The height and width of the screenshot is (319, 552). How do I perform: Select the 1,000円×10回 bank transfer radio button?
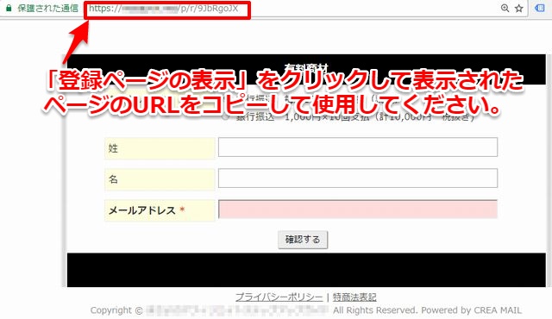click(225, 117)
